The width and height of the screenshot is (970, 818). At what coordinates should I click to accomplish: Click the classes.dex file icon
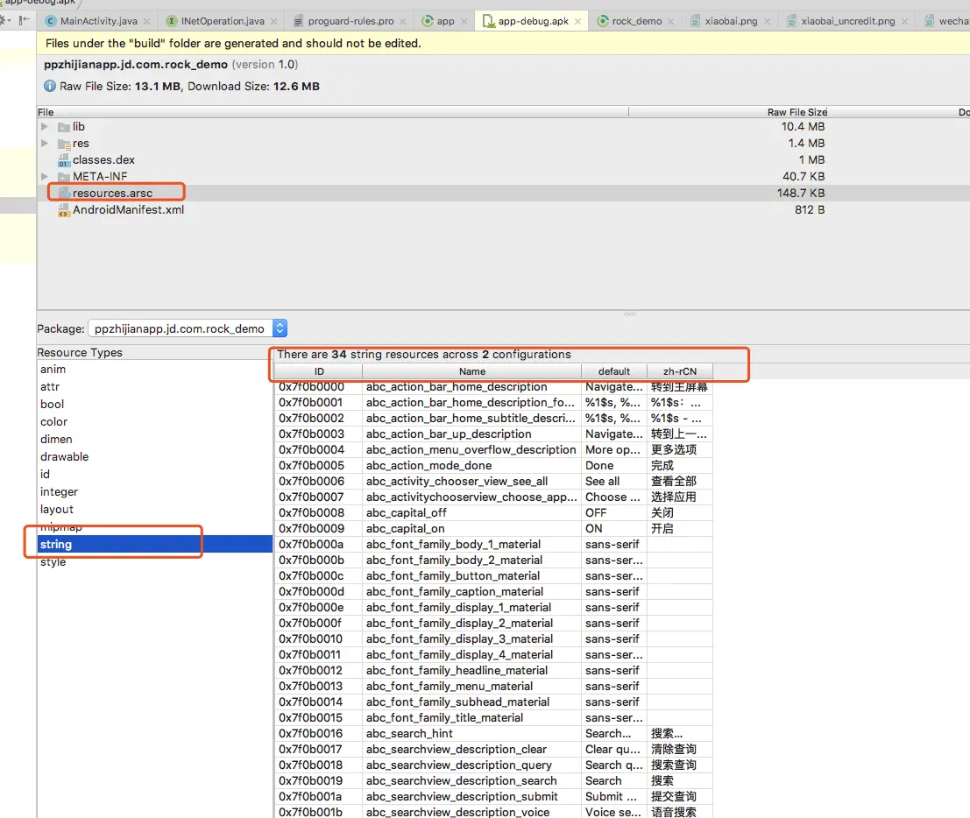pyautogui.click(x=64, y=160)
